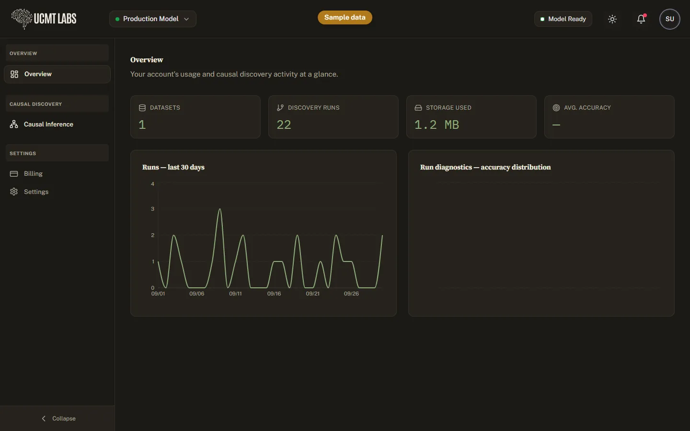Click the Causal Inference network icon
Screen dimensions: 690x431
14,125
